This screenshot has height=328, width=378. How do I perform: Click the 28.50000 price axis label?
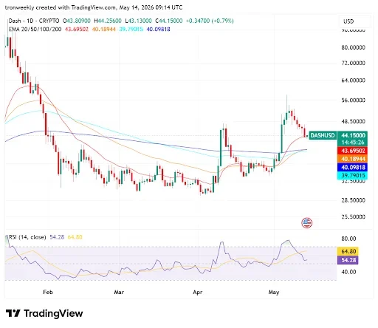pyautogui.click(x=353, y=200)
